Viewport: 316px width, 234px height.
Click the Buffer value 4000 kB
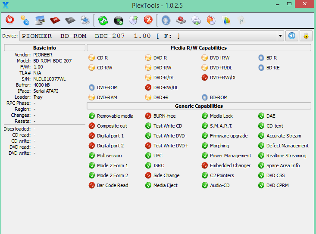pyautogui.click(x=41, y=85)
